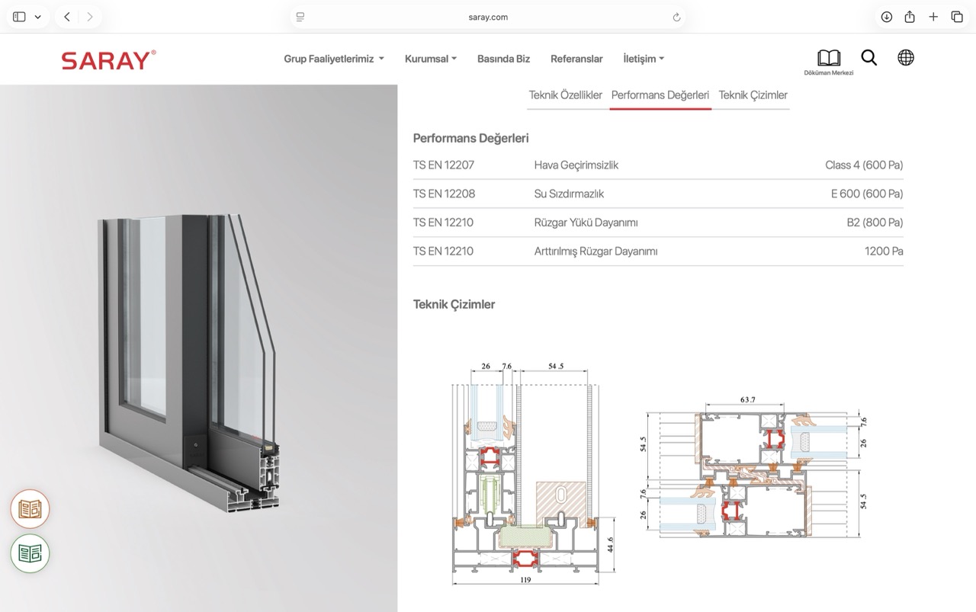The image size is (976, 612).
Task: Open the İletişim dropdown menu
Action: (x=644, y=59)
